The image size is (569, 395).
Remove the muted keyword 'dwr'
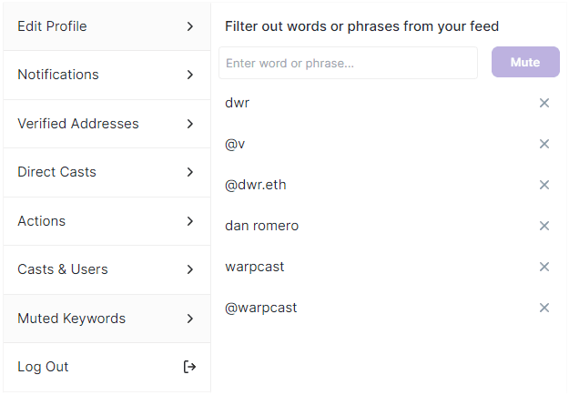[544, 103]
